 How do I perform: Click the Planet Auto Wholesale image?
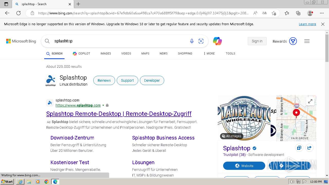pos(244,118)
